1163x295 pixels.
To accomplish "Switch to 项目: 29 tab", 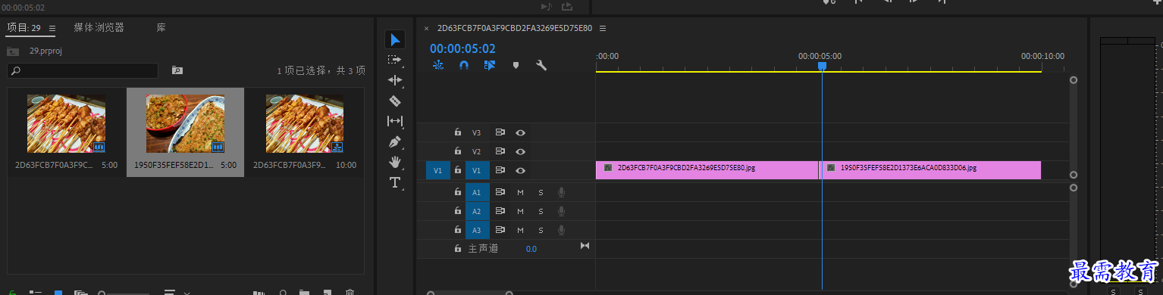I will [24, 28].
